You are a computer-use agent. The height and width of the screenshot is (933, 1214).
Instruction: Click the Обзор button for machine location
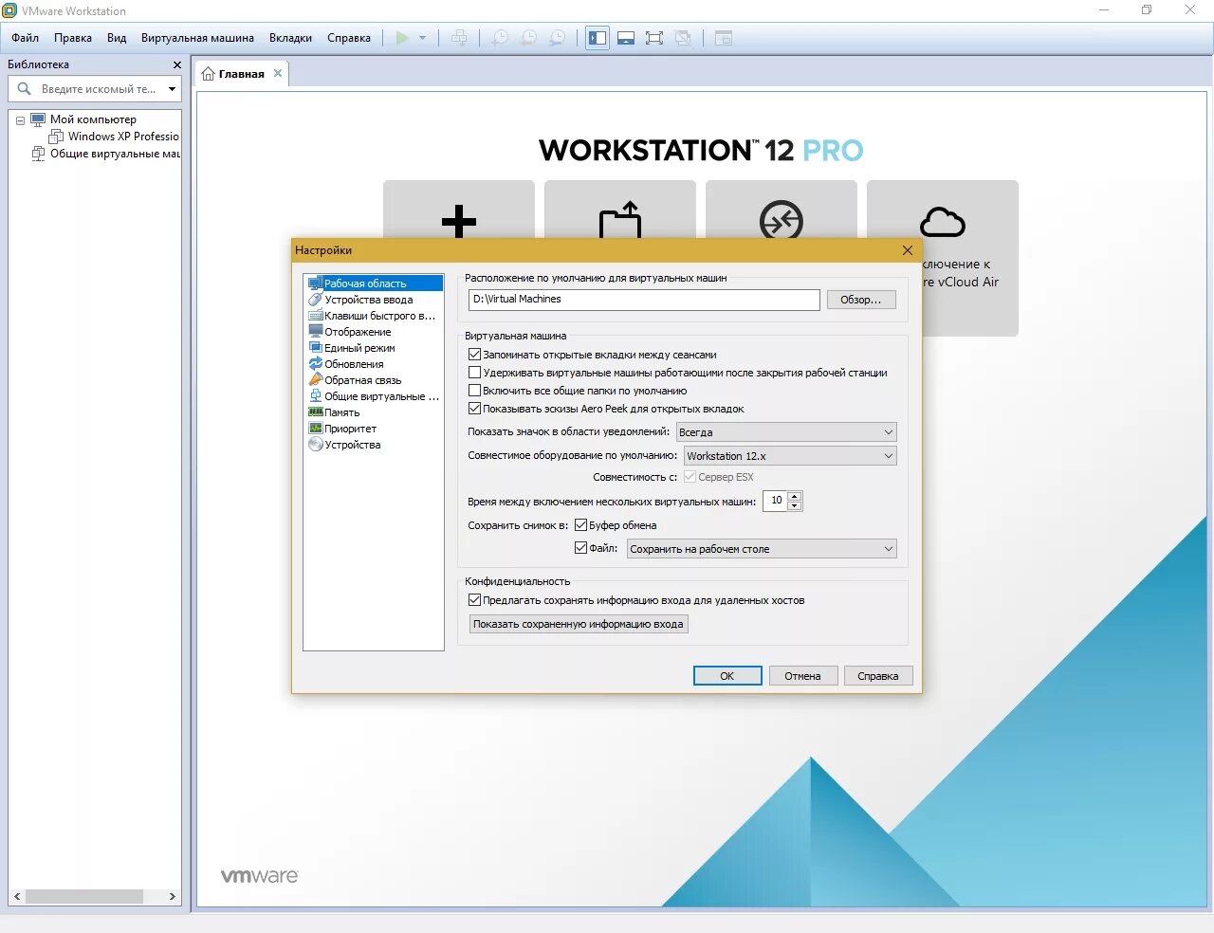click(860, 299)
